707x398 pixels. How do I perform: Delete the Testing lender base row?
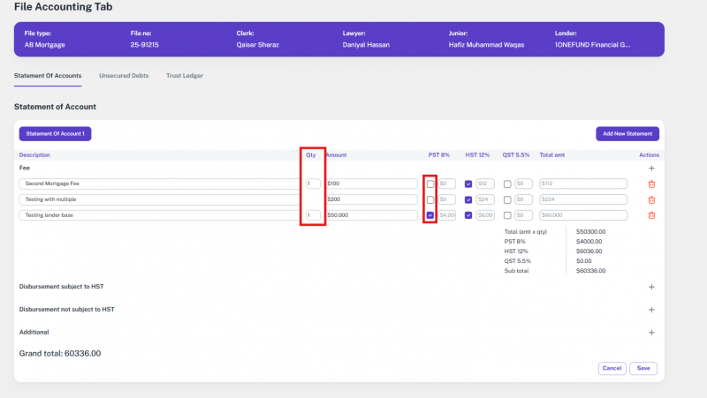coord(651,215)
